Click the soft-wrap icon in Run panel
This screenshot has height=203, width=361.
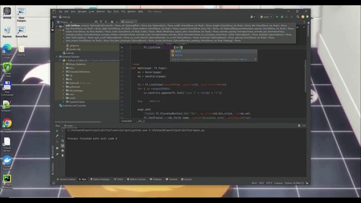pos(63,140)
